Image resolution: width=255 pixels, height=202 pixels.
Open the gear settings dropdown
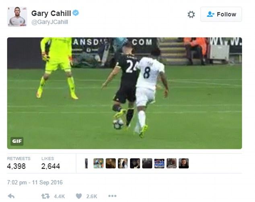tap(191, 14)
